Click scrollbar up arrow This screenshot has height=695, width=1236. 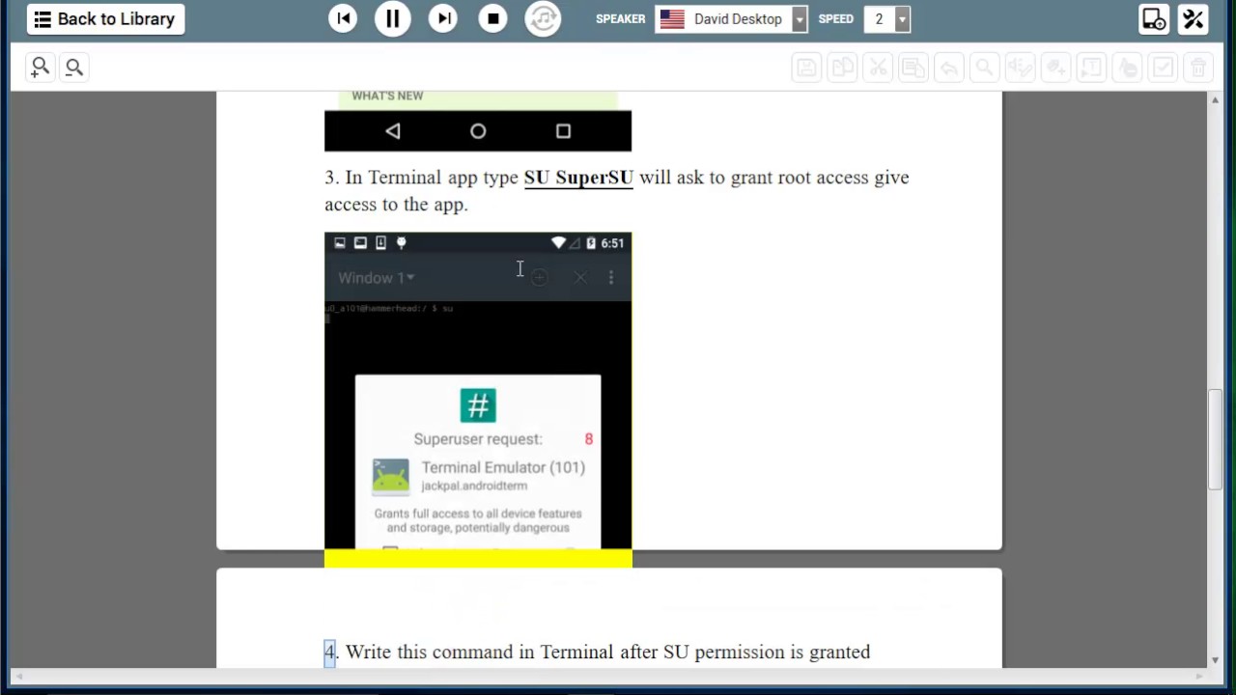pyautogui.click(x=1216, y=99)
